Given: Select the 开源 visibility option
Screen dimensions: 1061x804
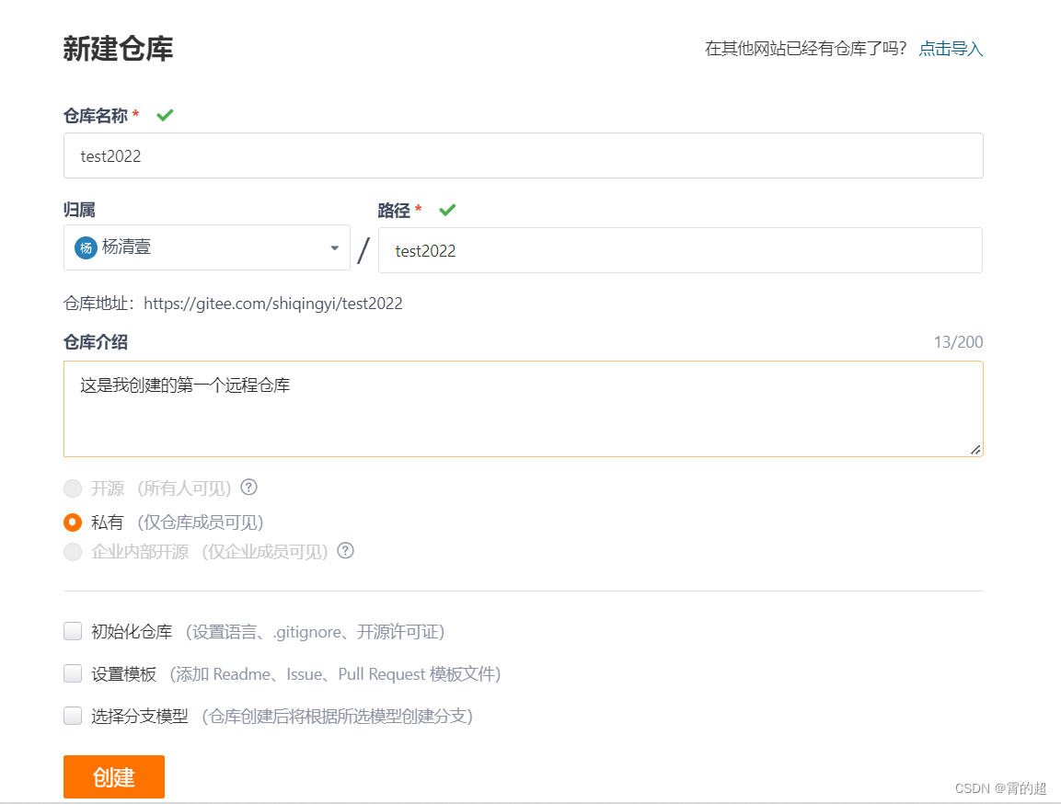Looking at the screenshot, I should point(73,488).
